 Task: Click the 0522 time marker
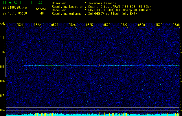[37, 25]
